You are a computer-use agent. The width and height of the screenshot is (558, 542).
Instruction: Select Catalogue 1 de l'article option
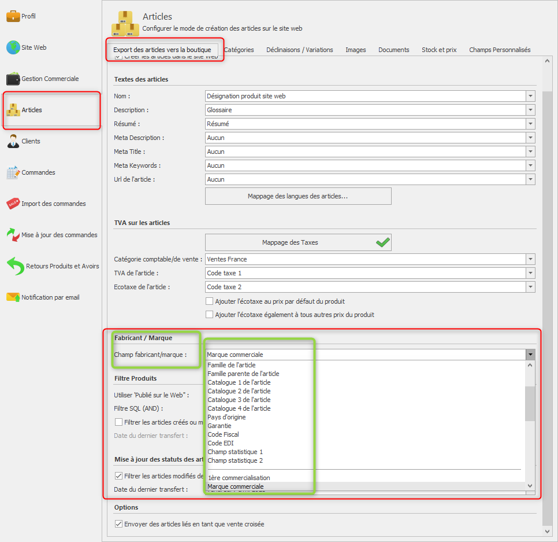click(x=366, y=382)
